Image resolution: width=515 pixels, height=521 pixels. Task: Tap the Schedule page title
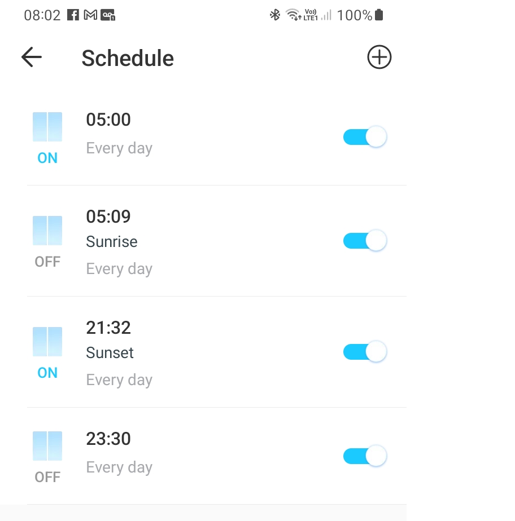point(128,58)
